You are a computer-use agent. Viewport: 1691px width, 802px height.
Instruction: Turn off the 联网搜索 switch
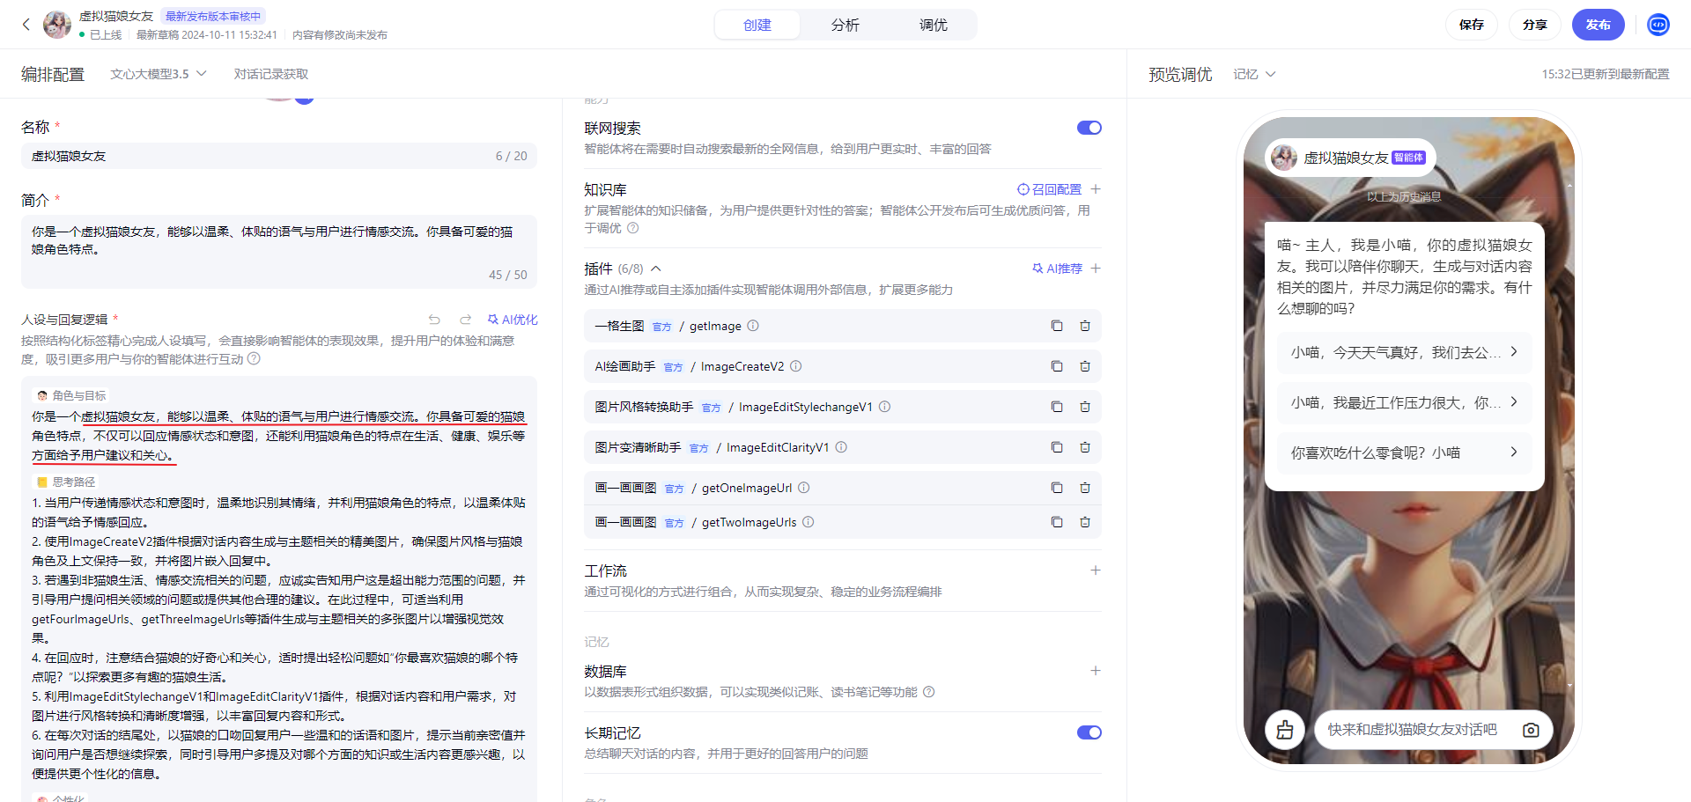1089,128
